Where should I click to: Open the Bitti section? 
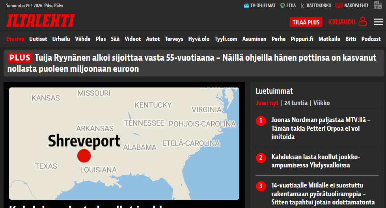click(351, 39)
